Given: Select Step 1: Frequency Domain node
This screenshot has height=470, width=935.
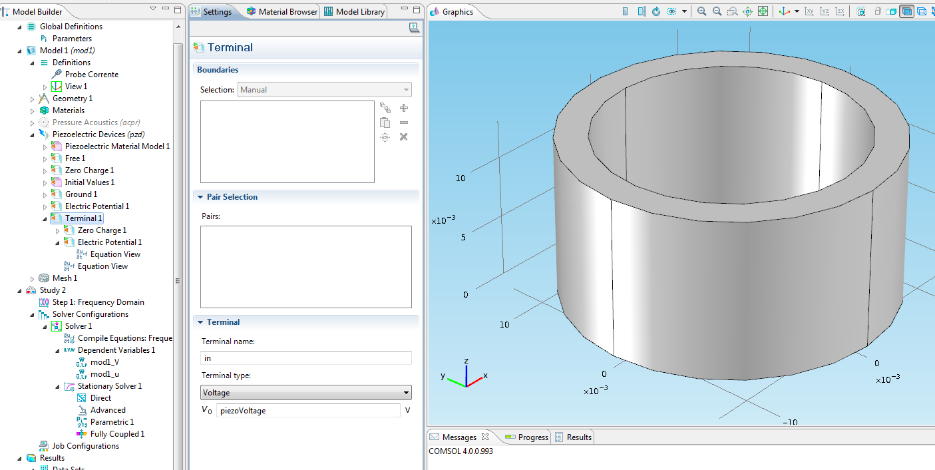Looking at the screenshot, I should click(x=98, y=302).
